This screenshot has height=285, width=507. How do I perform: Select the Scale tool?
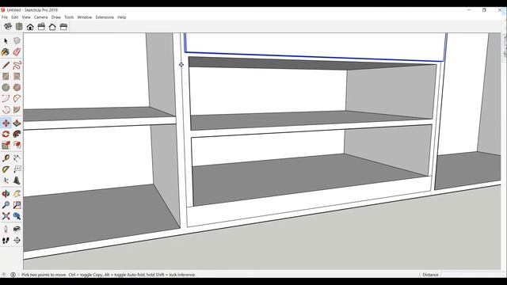[x=6, y=145]
